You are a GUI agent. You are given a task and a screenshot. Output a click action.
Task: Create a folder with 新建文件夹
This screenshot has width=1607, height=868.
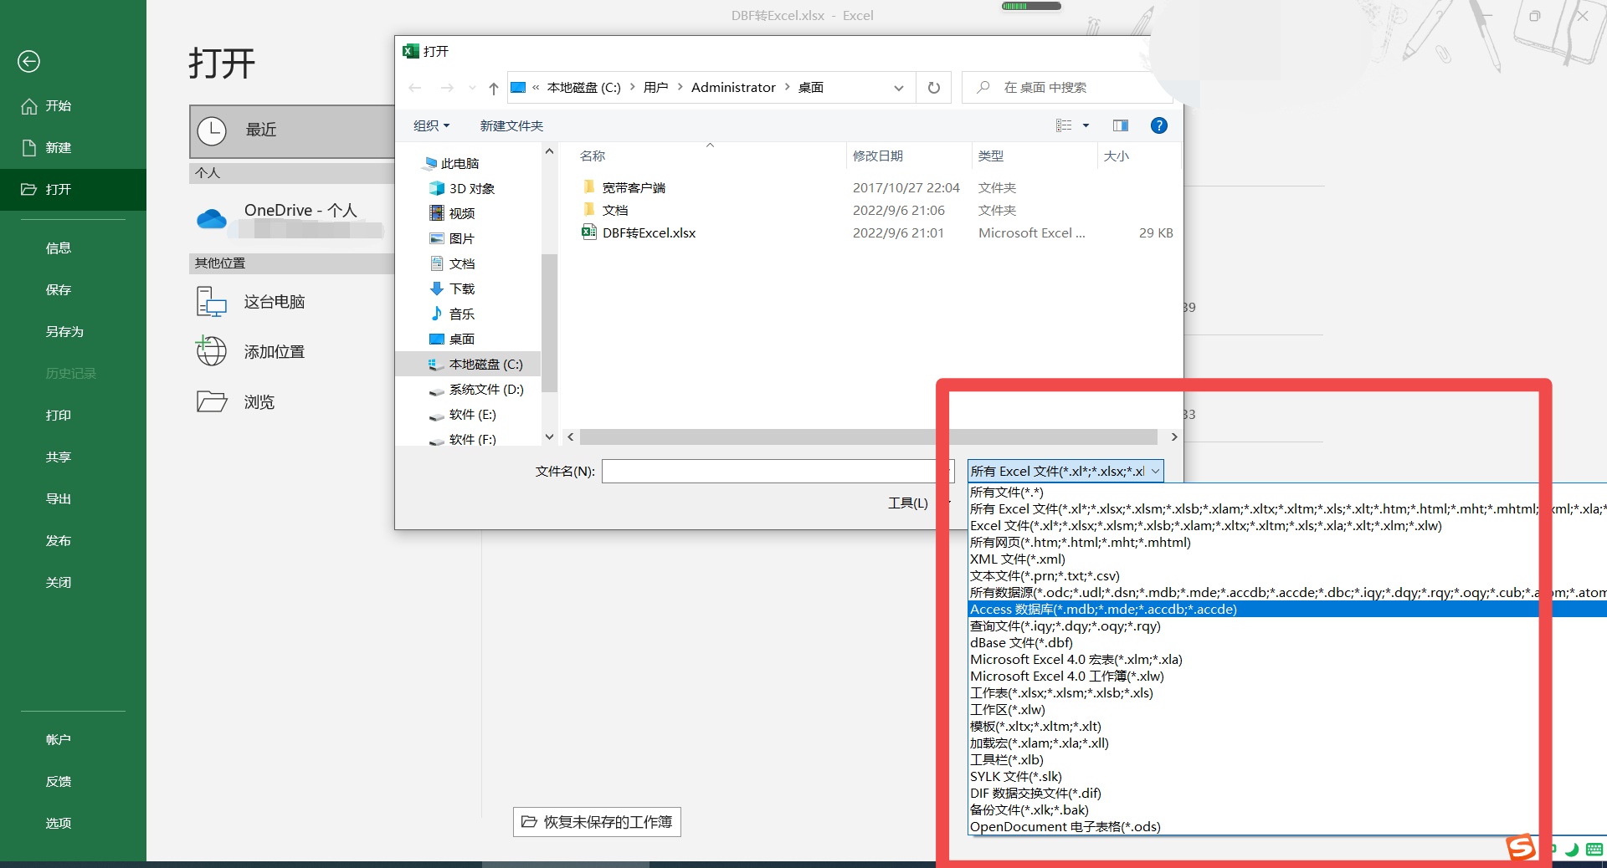coord(511,125)
